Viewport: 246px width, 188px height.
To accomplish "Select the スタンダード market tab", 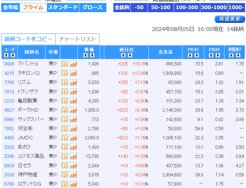I will (x=63, y=7).
